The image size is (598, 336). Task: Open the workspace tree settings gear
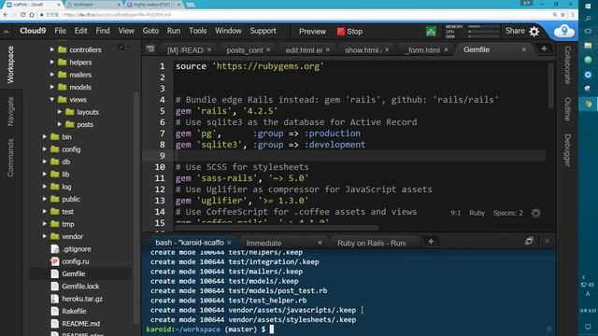point(121,48)
